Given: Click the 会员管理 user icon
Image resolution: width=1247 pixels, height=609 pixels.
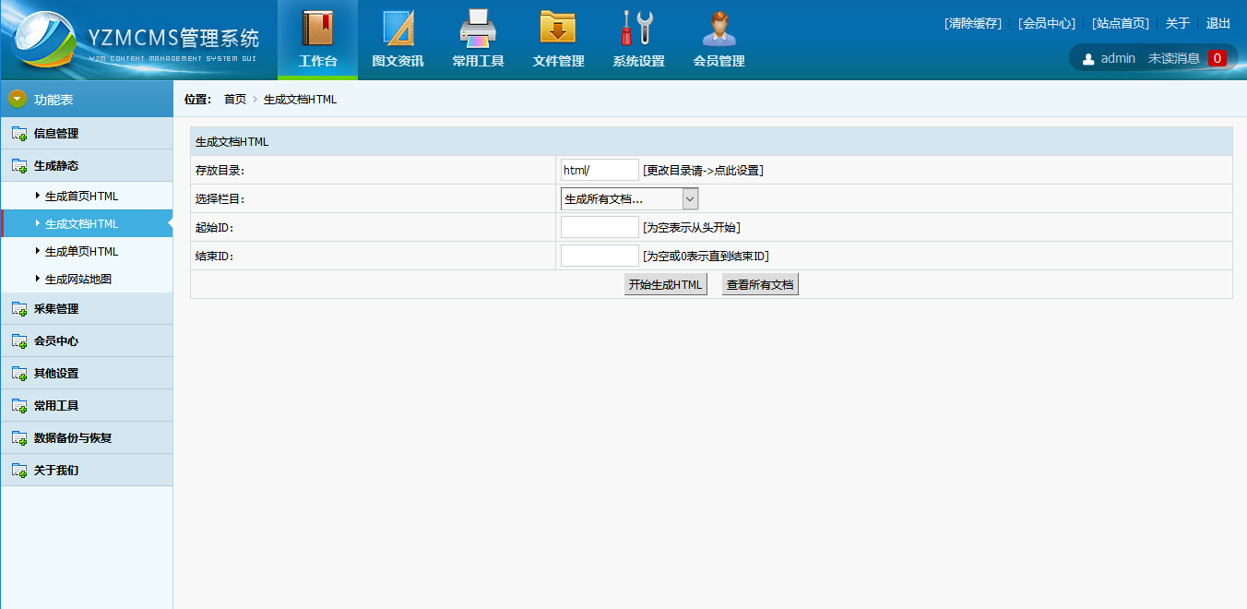Looking at the screenshot, I should (x=719, y=29).
